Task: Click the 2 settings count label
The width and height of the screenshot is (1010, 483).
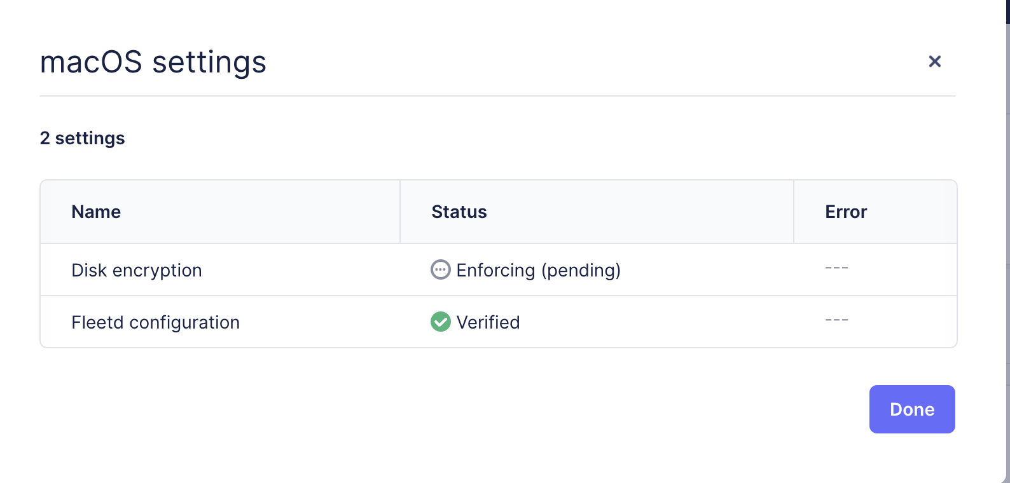Action: (x=82, y=138)
